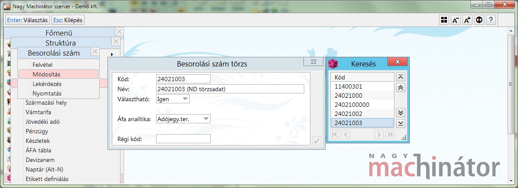Jump to last page in Keresés list
The width and height of the screenshot is (518, 188).
click(401, 123)
